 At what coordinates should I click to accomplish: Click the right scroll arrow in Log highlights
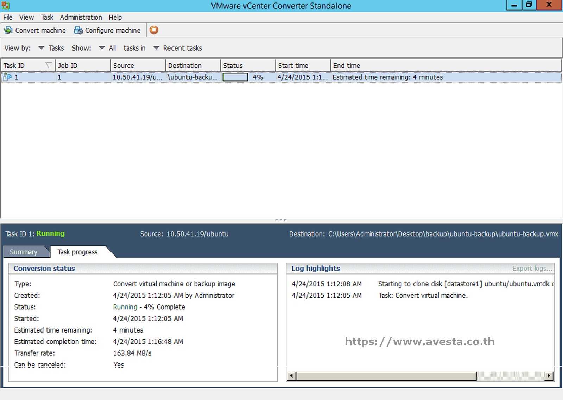[x=550, y=376]
